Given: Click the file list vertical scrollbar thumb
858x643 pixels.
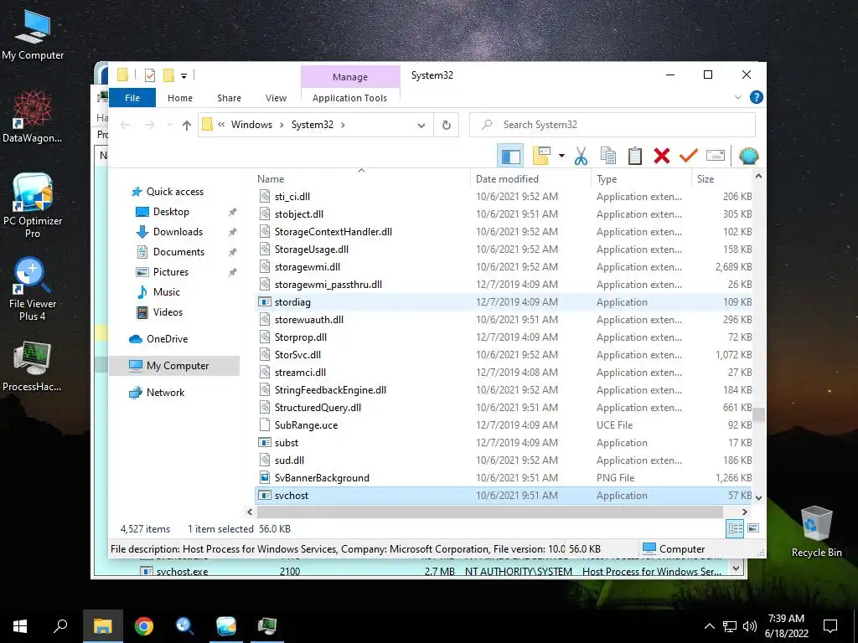Looking at the screenshot, I should click(758, 415).
